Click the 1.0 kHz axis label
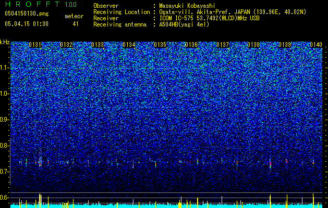The image size is (328, 208). (5, 94)
